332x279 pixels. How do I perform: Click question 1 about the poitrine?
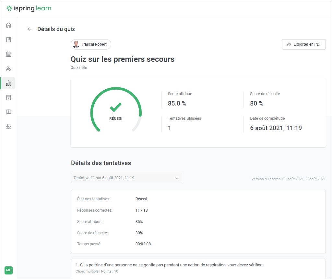point(169,265)
